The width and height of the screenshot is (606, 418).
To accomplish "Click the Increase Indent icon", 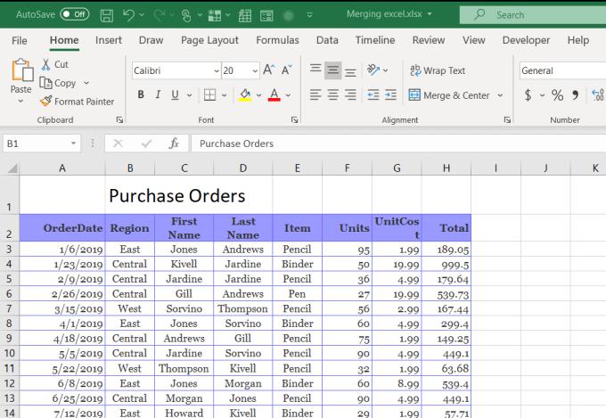I will [391, 95].
